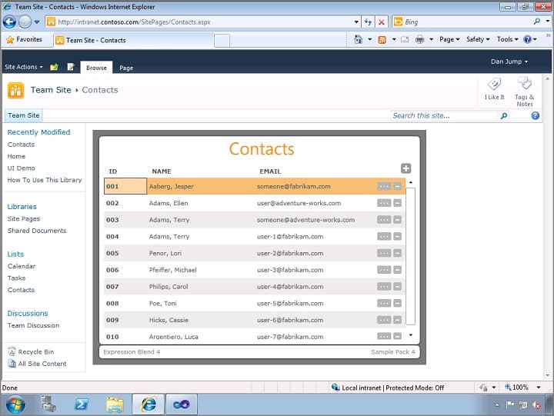Open Shared Documents library
This screenshot has height=416, width=554.
(x=37, y=231)
